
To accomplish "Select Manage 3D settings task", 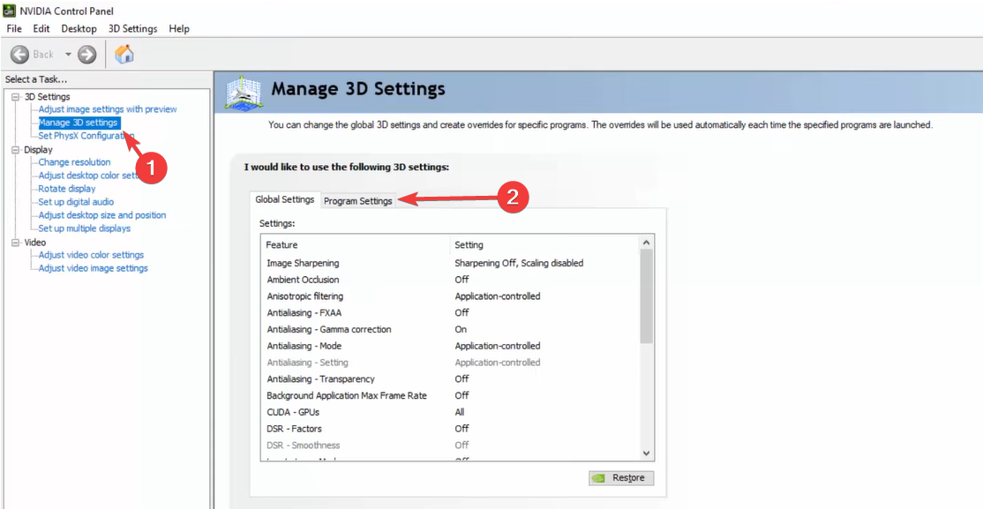I will tap(79, 123).
